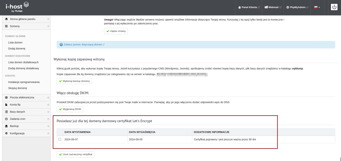The height and width of the screenshot is (161, 341).
Task: Click the envelope icon for Poczta elektroniczna
Action: [x=6, y=98]
